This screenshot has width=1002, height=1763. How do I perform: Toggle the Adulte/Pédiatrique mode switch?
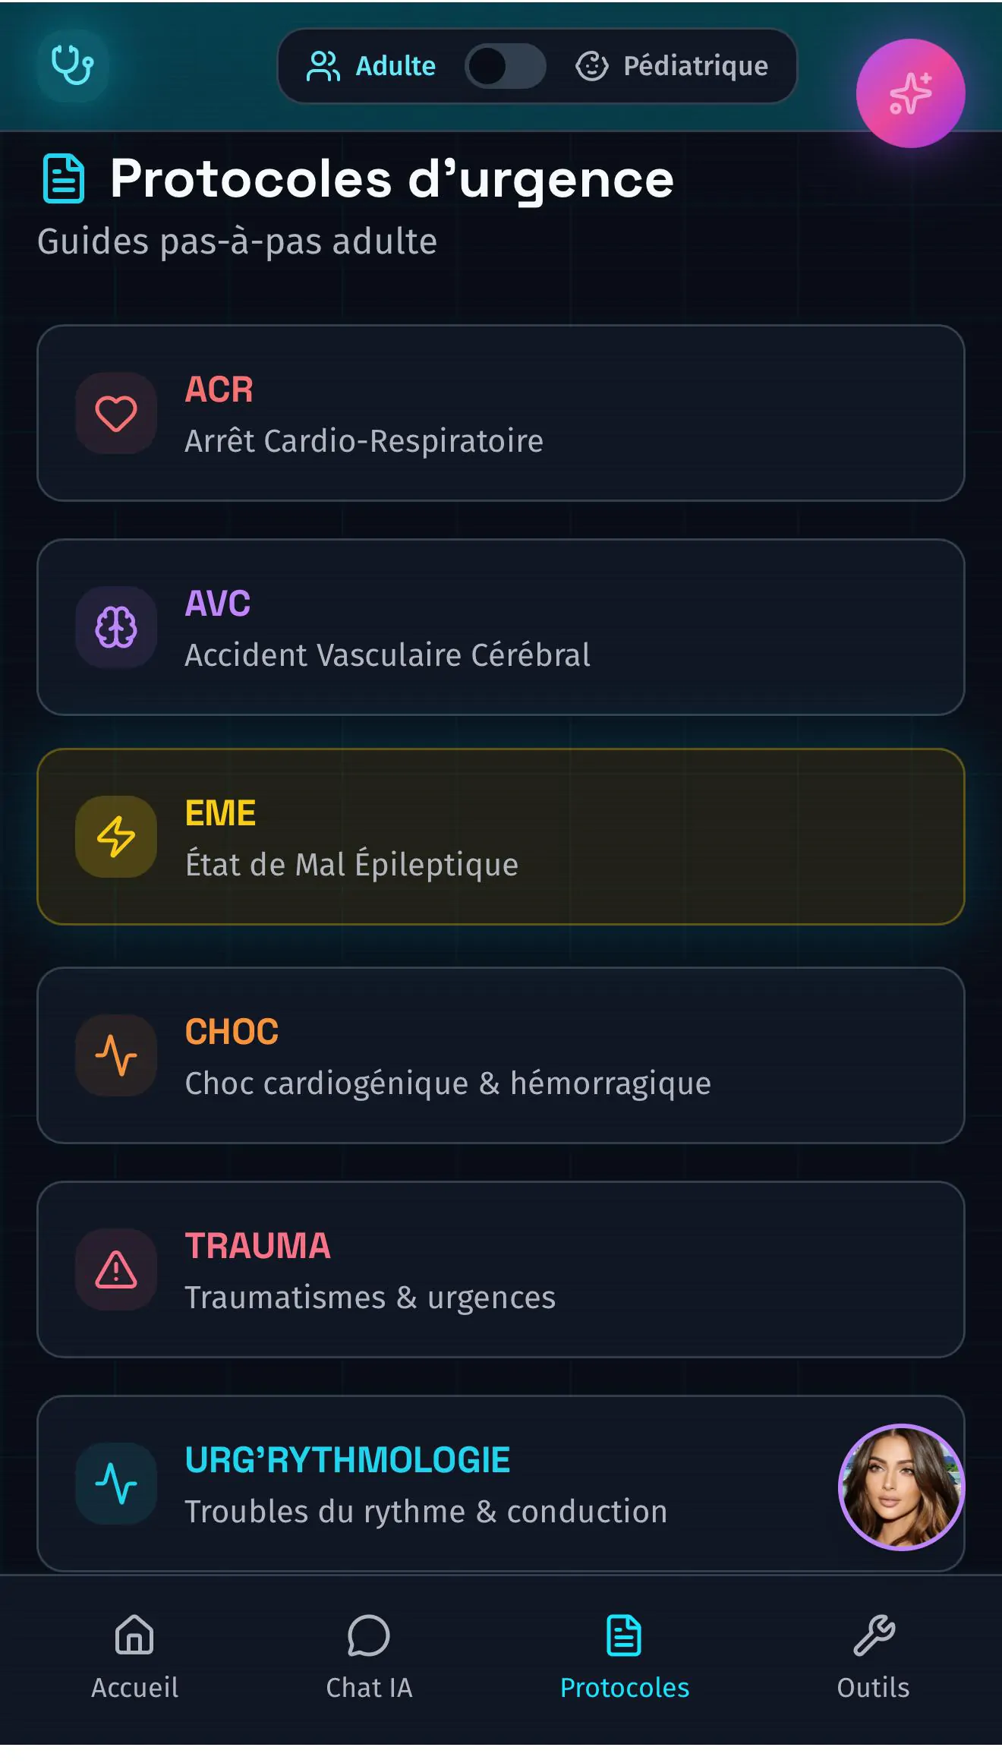click(505, 66)
